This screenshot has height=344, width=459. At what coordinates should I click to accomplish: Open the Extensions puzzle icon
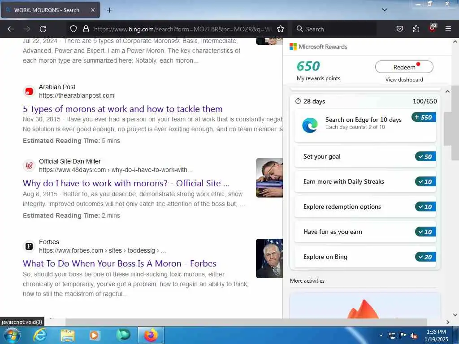[416, 29]
